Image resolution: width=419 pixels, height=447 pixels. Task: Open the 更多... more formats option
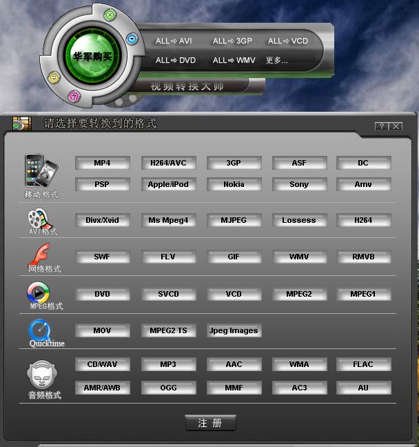click(x=277, y=61)
